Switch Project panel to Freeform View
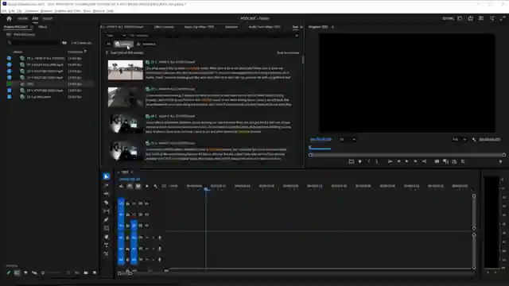The width and height of the screenshot is (509, 286). click(x=34, y=273)
